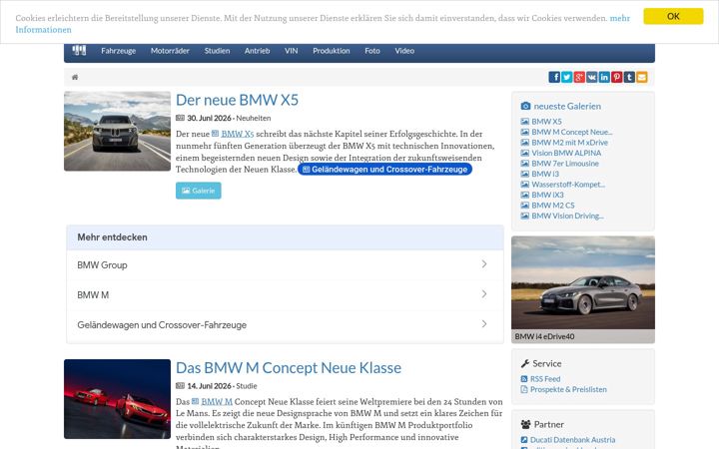
Task: Click wrench icon next to Service
Action: [x=525, y=364]
